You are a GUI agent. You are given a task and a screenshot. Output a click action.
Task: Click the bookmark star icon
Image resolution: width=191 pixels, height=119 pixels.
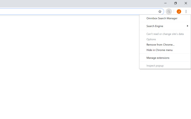(160, 12)
